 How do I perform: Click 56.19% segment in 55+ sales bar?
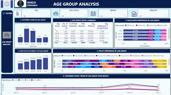135,31
